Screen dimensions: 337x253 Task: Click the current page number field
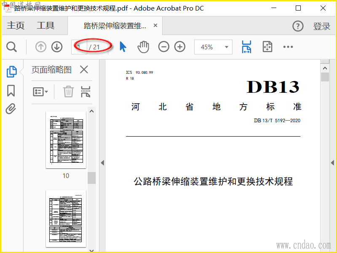click(x=79, y=47)
